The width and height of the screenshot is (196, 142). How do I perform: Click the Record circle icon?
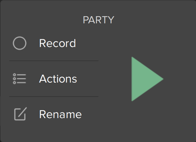20,43
